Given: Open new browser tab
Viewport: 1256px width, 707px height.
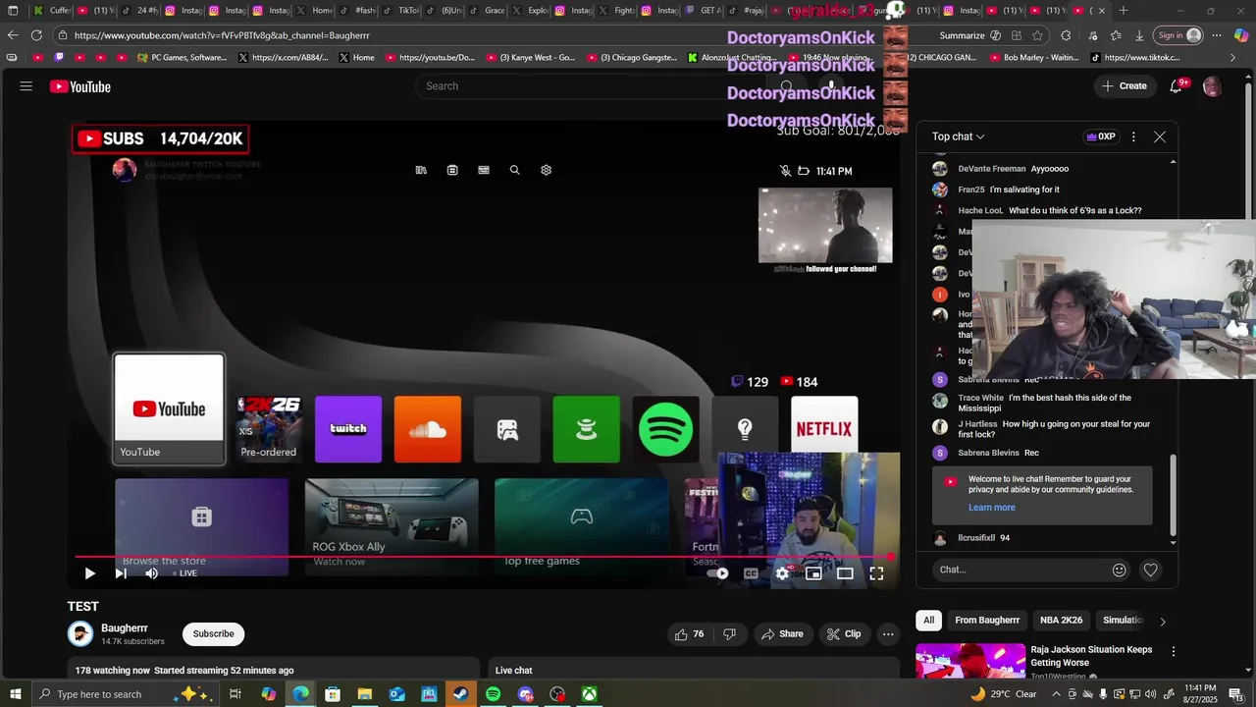Looking at the screenshot, I should click(x=1124, y=11).
